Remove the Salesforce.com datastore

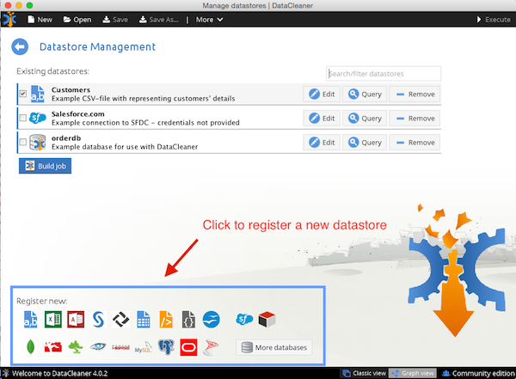click(415, 118)
